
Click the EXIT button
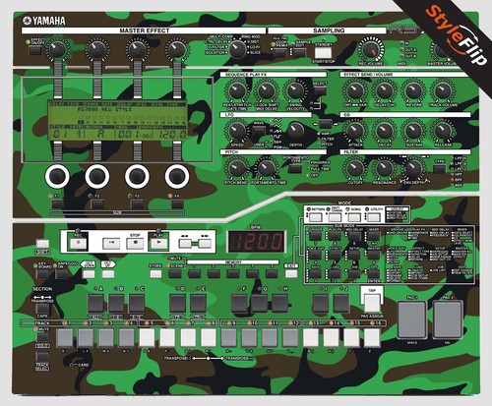point(291,274)
